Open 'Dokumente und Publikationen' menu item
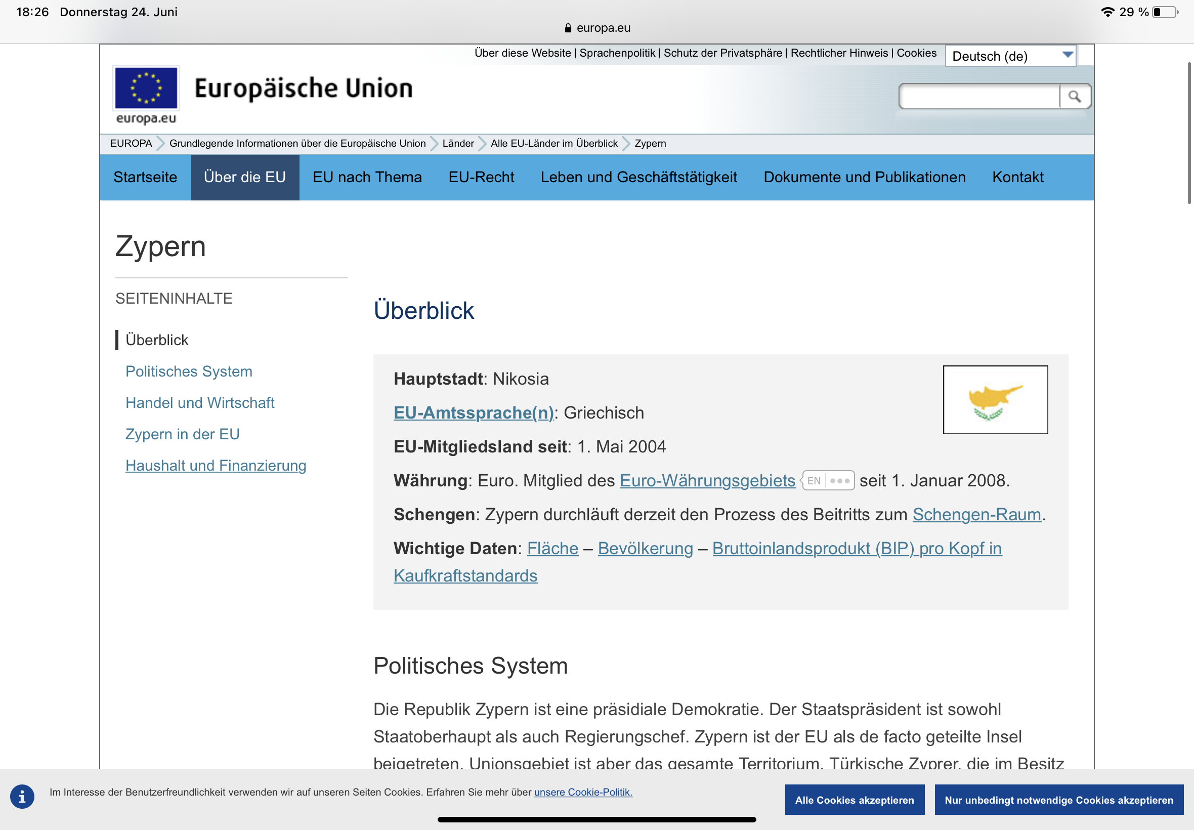 [864, 177]
